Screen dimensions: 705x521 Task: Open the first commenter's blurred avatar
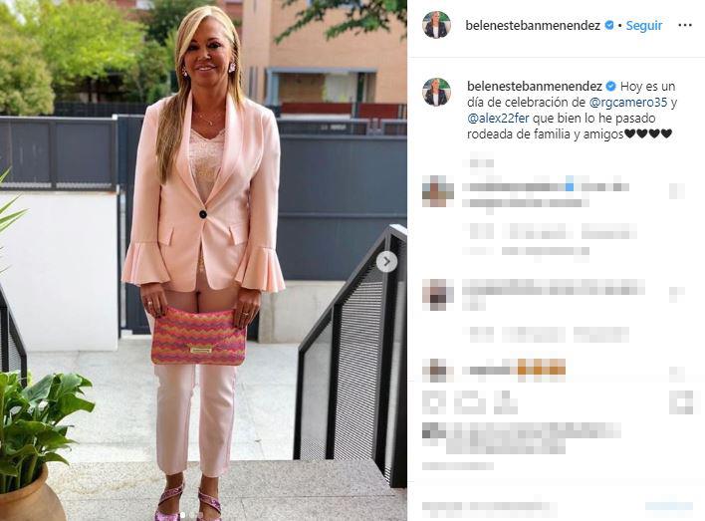438,191
